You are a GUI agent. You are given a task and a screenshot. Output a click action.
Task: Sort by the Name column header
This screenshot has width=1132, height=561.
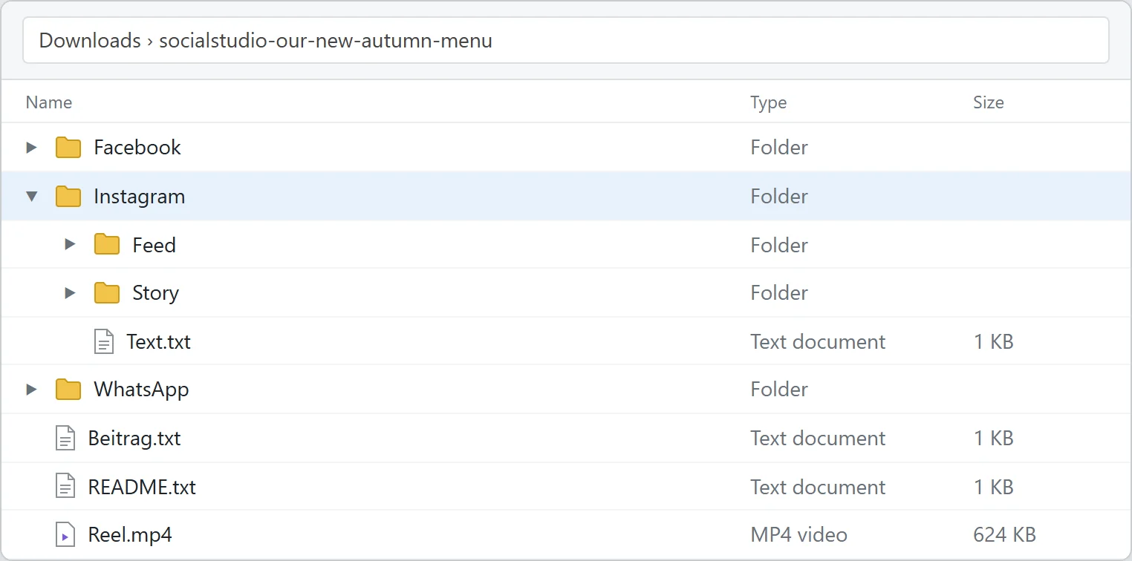pyautogui.click(x=49, y=102)
